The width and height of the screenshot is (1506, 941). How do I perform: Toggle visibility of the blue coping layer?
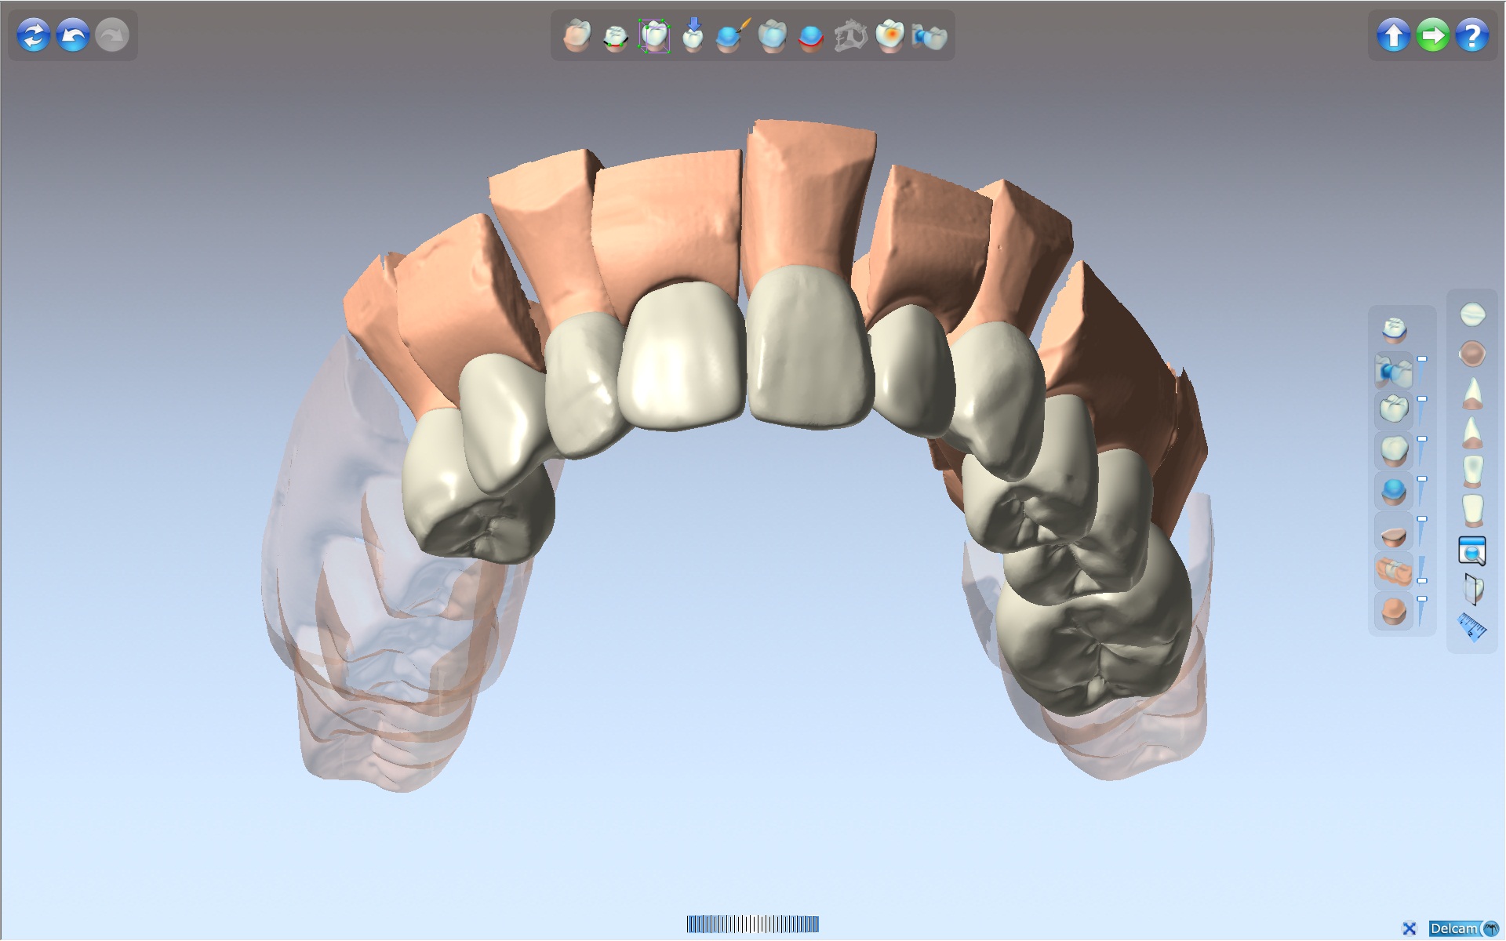pyautogui.click(x=1394, y=491)
